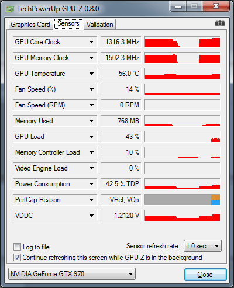The image size is (234, 288).
Task: Click the camera screenshot icon
Action: tap(220, 23)
